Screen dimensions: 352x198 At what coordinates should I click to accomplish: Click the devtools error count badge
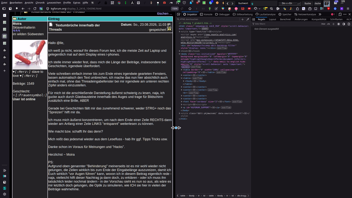point(333,14)
